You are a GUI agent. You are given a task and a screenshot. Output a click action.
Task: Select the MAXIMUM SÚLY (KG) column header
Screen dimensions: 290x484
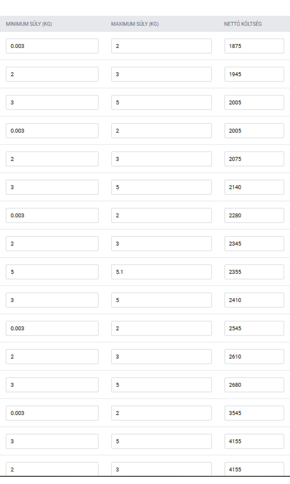135,24
